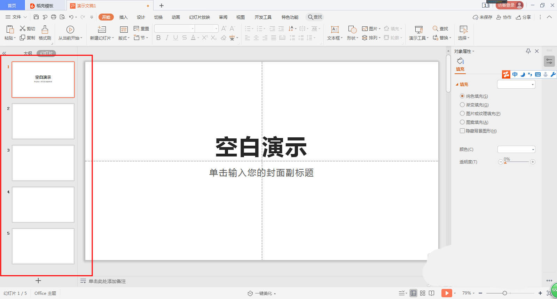Image resolution: width=557 pixels, height=299 pixels.
Task: Toggle strikethrough formatting with S icon
Action: [185, 38]
